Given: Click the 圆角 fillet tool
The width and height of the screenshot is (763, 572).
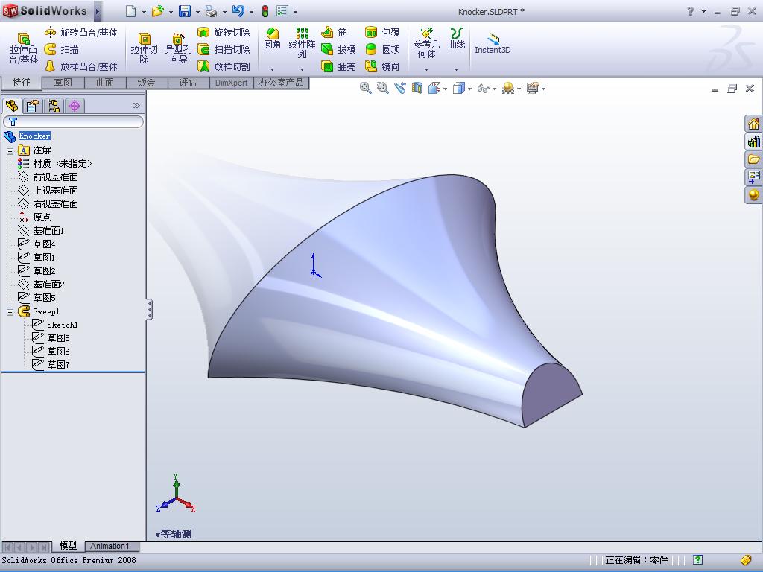Looking at the screenshot, I should [272, 39].
